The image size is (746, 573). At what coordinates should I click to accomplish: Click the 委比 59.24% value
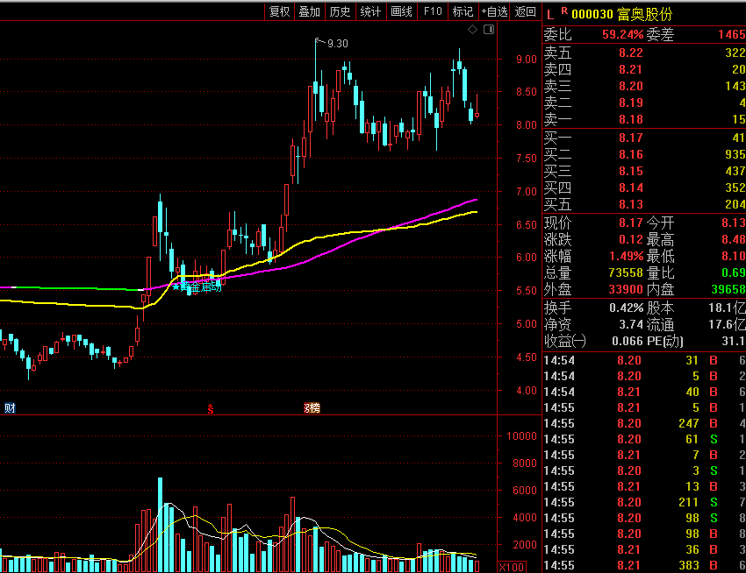[622, 34]
